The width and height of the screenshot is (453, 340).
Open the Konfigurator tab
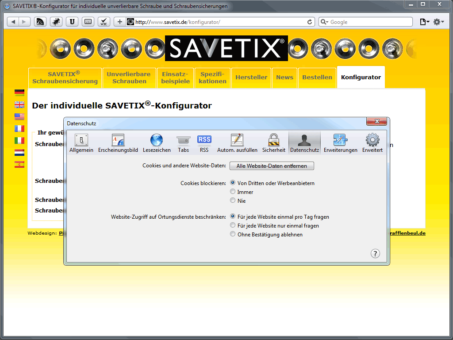(361, 77)
